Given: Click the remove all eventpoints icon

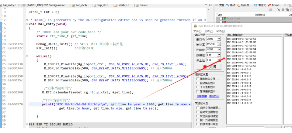Looking at the screenshot, I should point(287,10).
